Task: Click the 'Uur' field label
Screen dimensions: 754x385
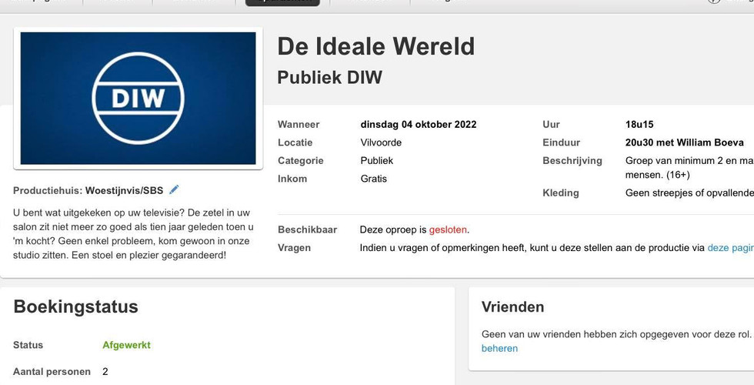Action: [551, 124]
